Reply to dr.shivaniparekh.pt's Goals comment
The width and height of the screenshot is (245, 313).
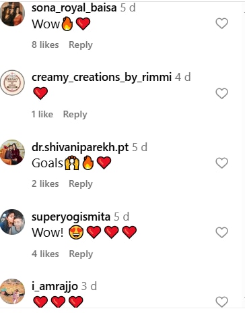click(x=81, y=184)
